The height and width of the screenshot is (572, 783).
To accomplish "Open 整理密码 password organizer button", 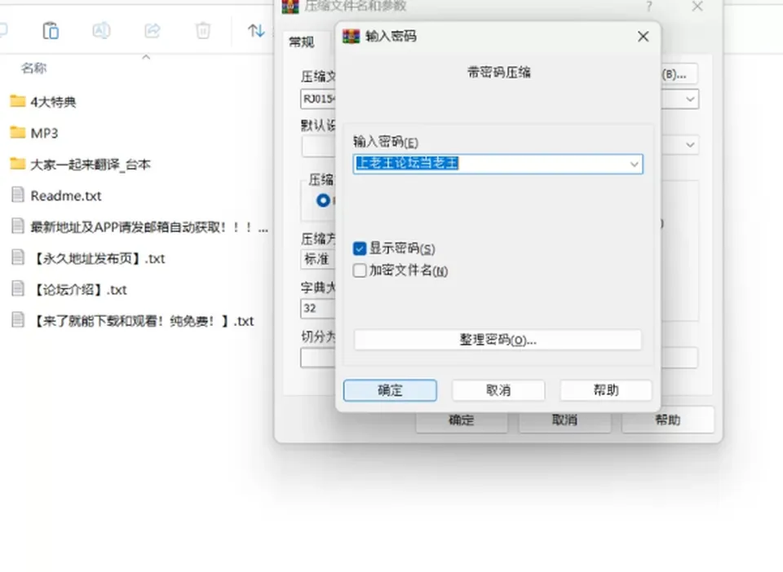I will (498, 340).
